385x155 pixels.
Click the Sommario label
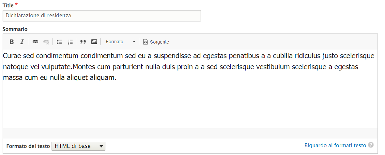(15, 29)
